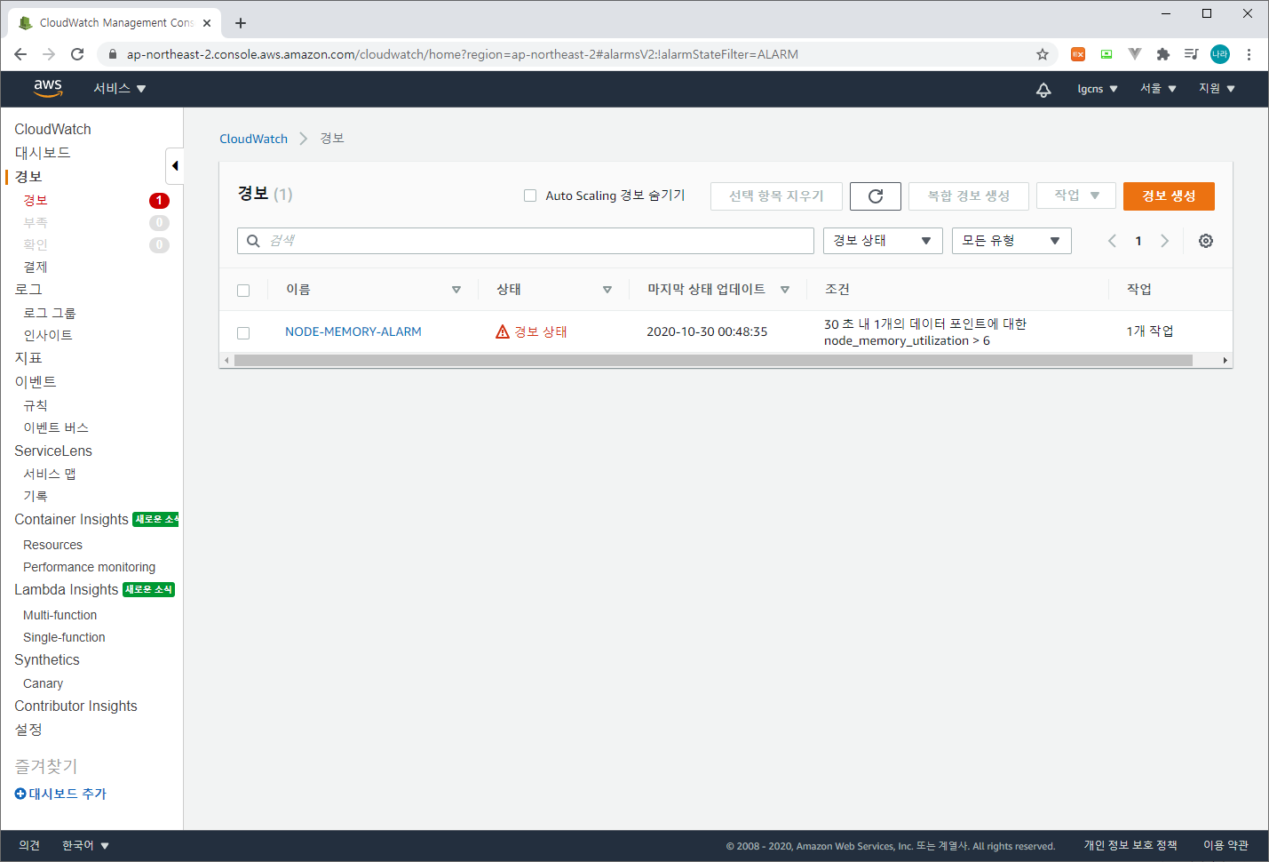Click the gray V extension icon
Screen dimensions: 1269x862
coord(1135,54)
